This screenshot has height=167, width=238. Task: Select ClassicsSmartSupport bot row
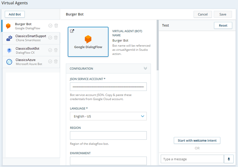tap(31, 38)
